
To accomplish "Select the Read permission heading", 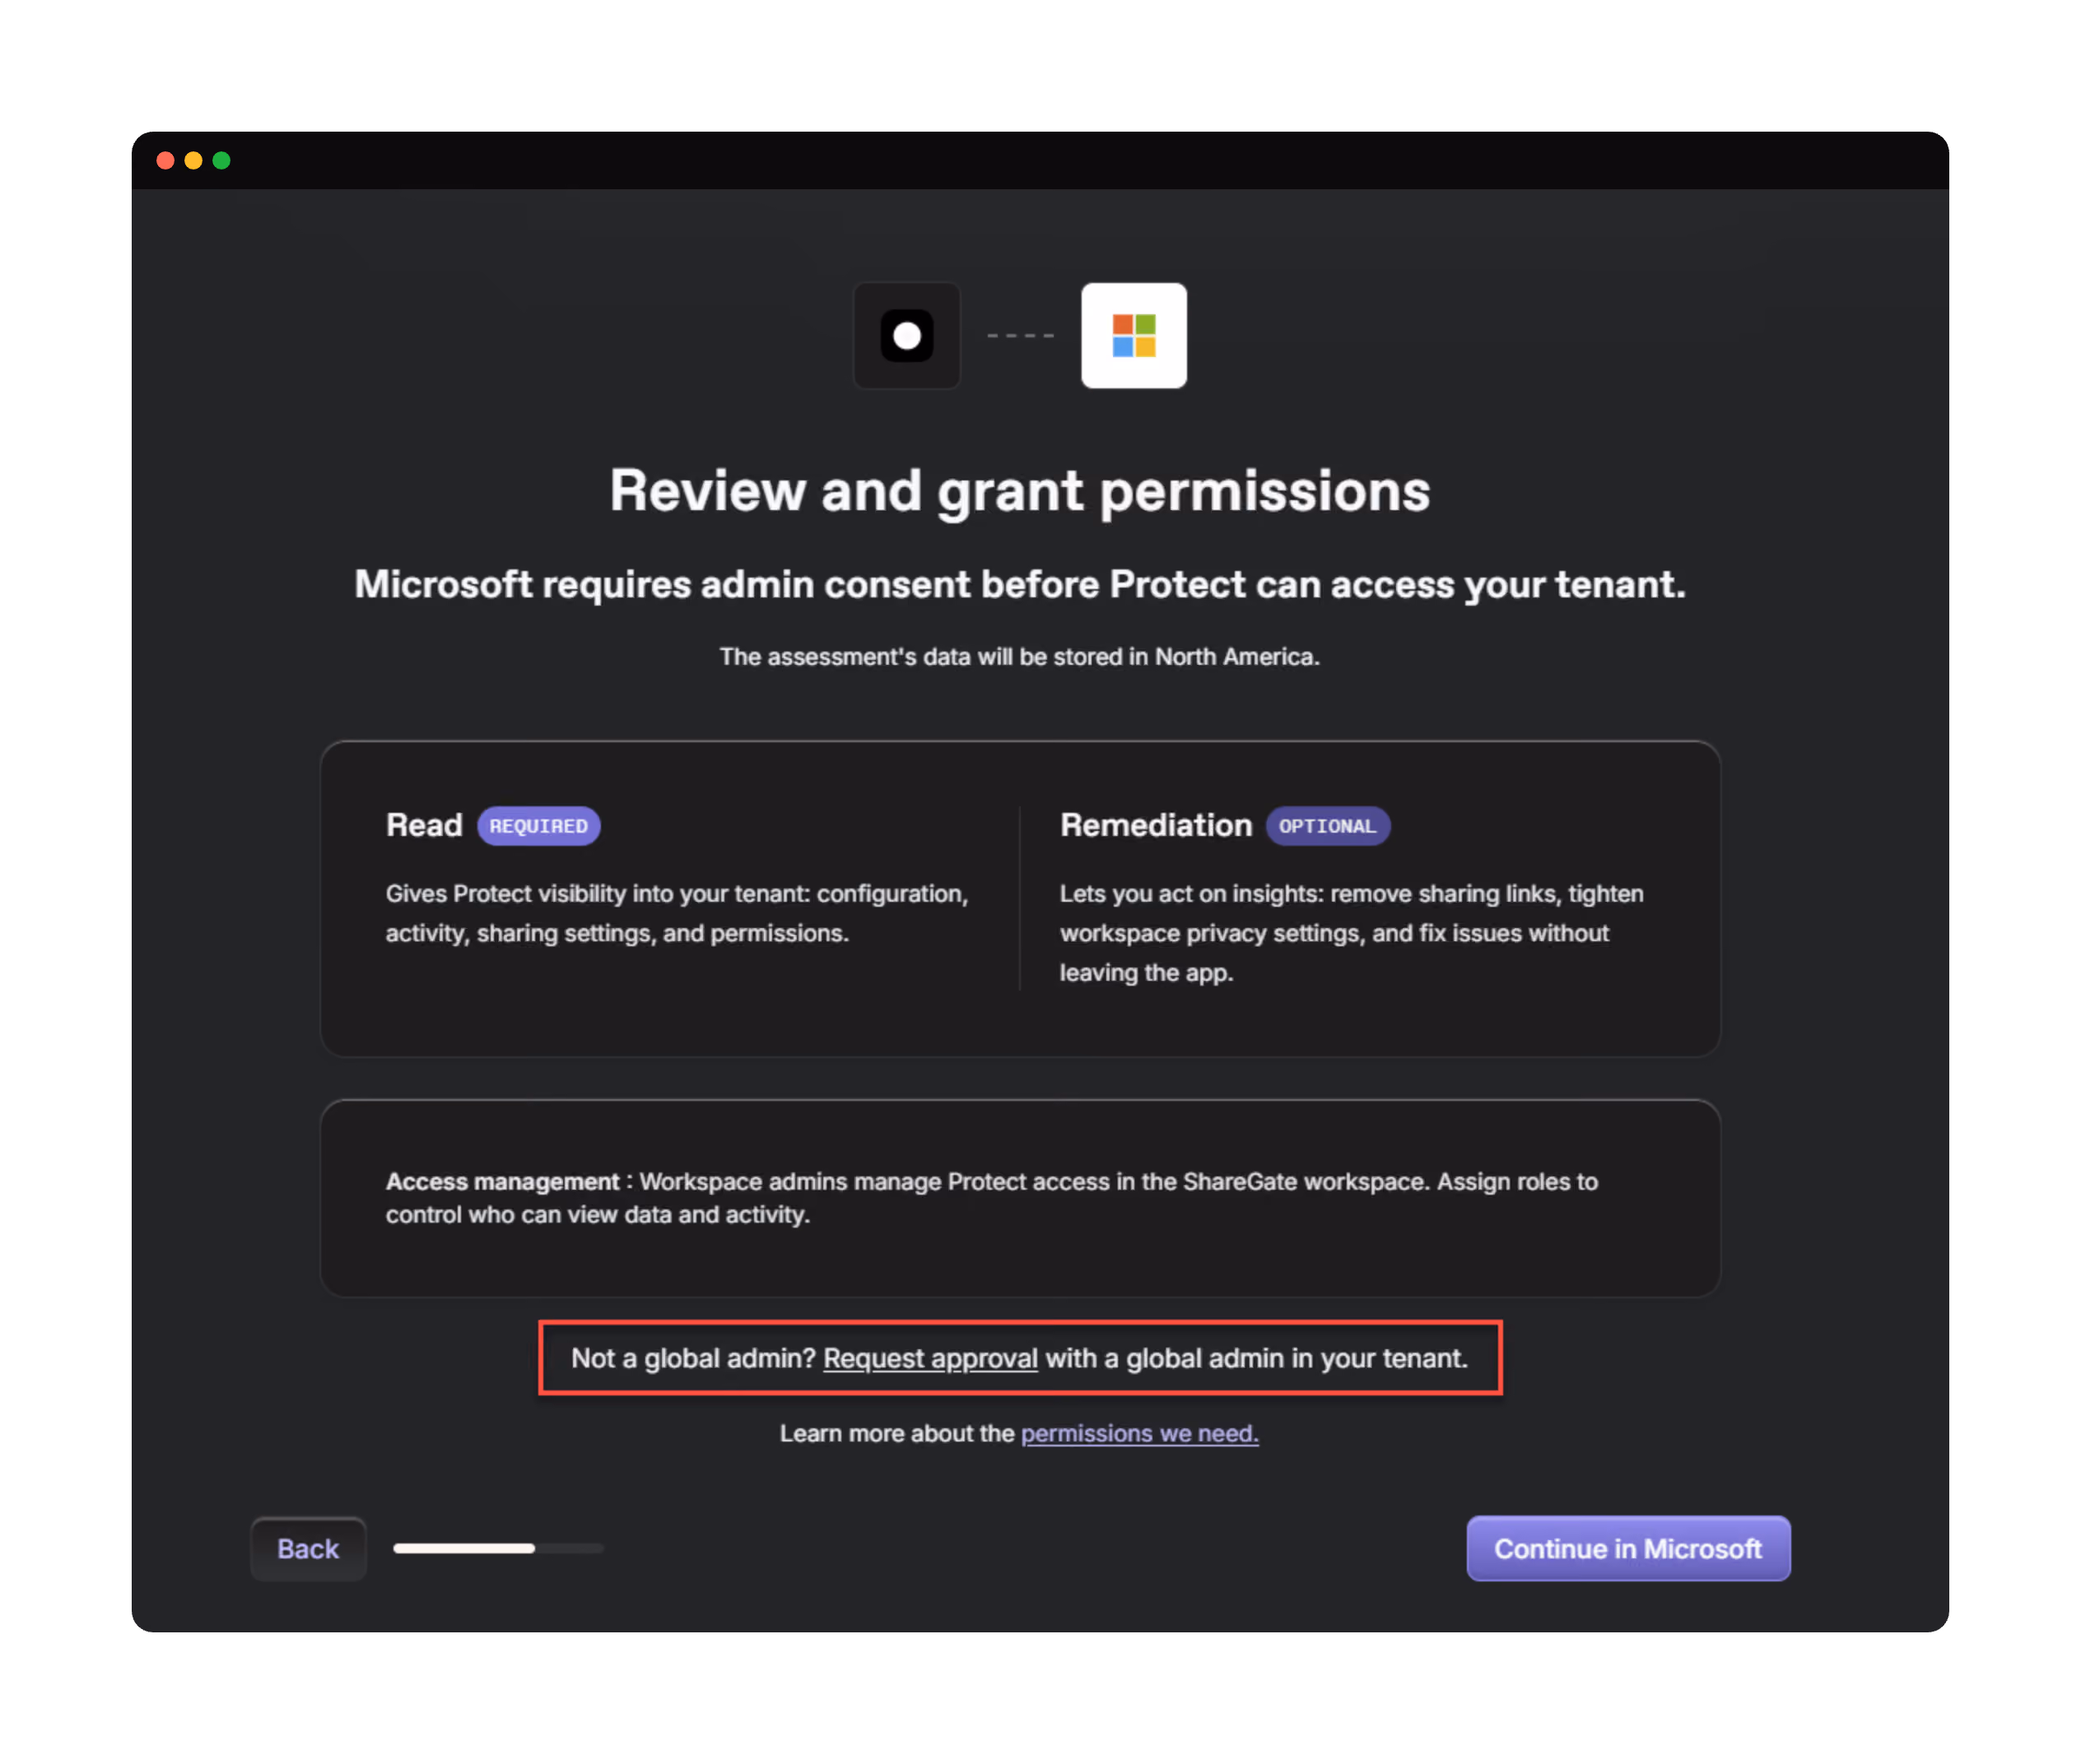I will 424,826.
